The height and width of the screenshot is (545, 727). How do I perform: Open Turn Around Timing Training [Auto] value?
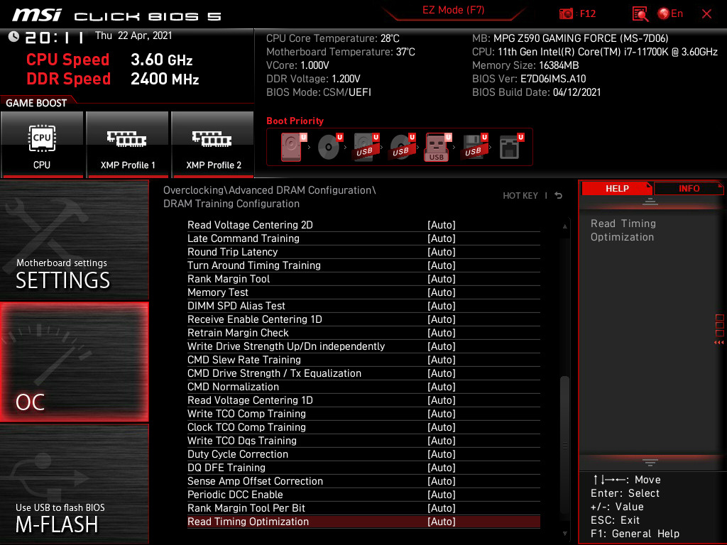pos(442,265)
